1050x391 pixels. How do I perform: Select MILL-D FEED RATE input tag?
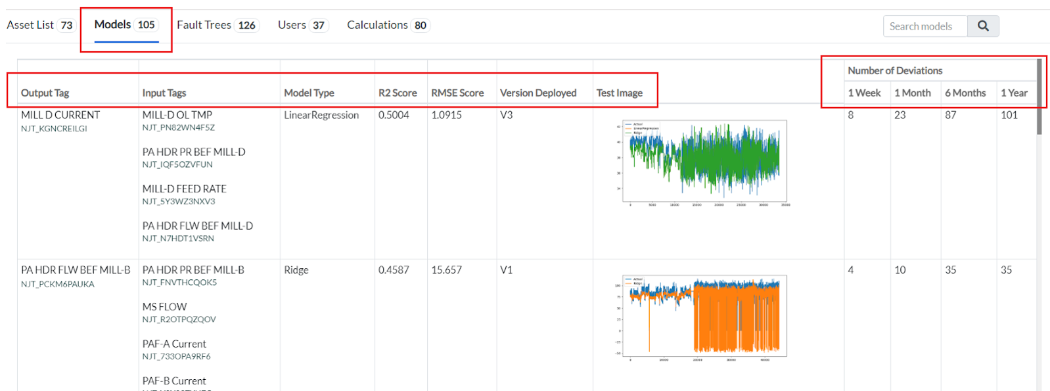pyautogui.click(x=185, y=189)
